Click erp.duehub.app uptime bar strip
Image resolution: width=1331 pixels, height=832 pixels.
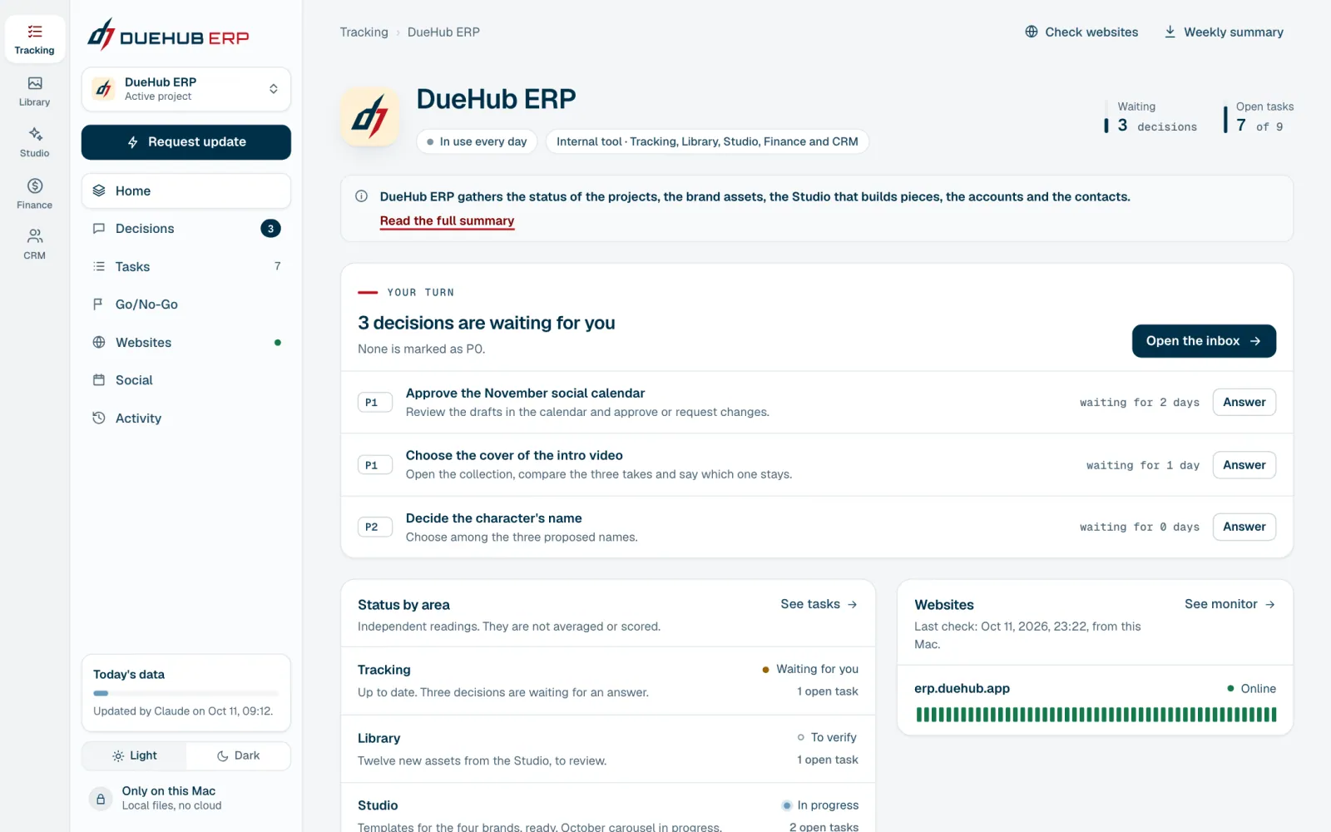click(1096, 714)
